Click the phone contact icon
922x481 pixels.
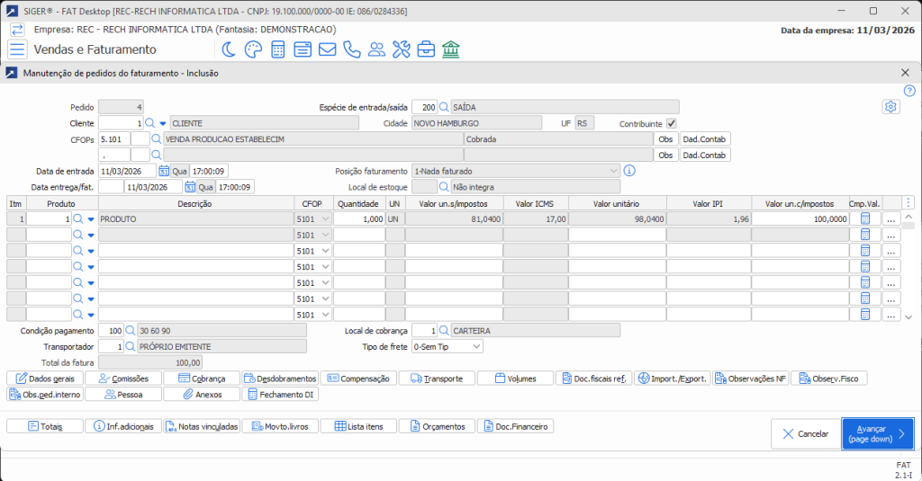(x=352, y=49)
